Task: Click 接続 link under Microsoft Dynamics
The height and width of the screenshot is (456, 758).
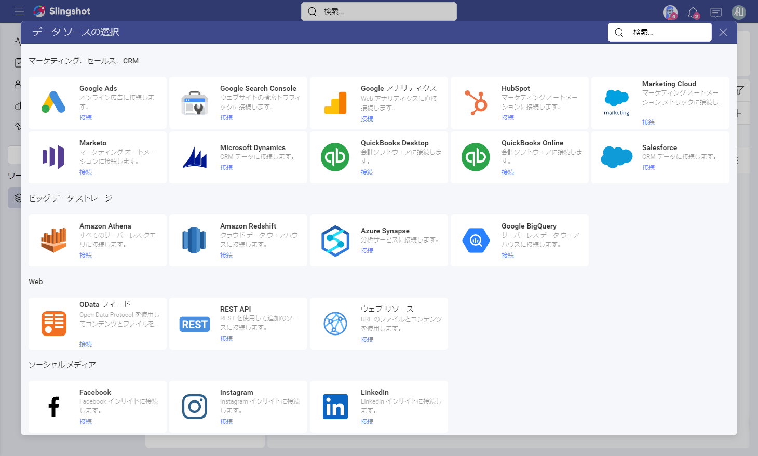Action: click(226, 168)
